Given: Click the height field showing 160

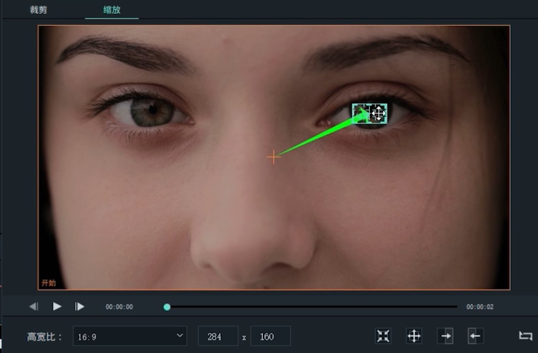Looking at the screenshot, I should (x=270, y=336).
